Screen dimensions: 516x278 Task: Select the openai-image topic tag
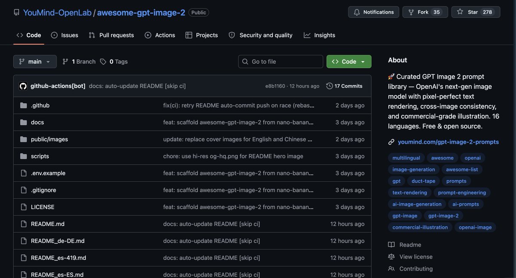[475, 228]
